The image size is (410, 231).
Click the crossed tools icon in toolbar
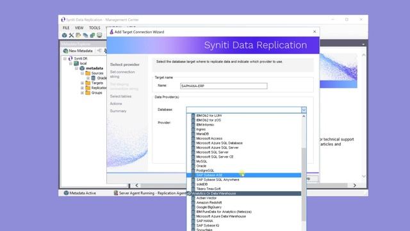pos(71,35)
